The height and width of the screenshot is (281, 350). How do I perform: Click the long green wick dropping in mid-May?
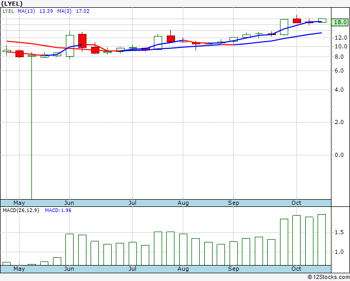[32, 127]
